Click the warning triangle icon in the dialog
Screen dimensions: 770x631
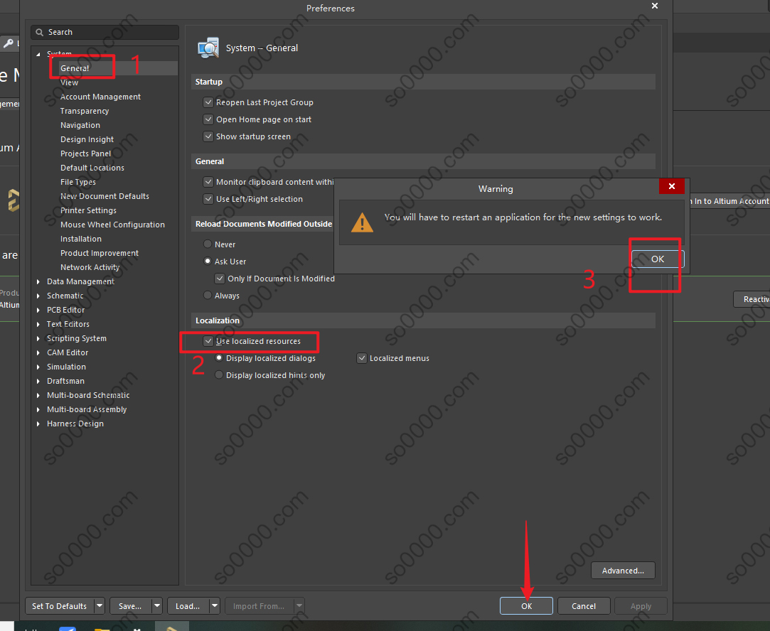[x=362, y=222]
